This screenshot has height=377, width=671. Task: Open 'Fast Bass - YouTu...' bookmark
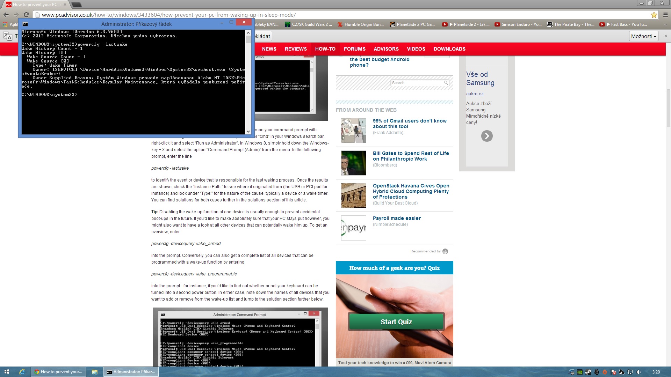[623, 24]
